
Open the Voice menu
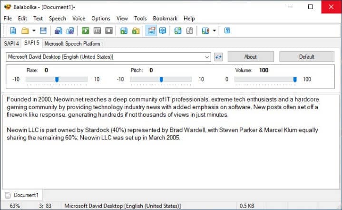79,19
